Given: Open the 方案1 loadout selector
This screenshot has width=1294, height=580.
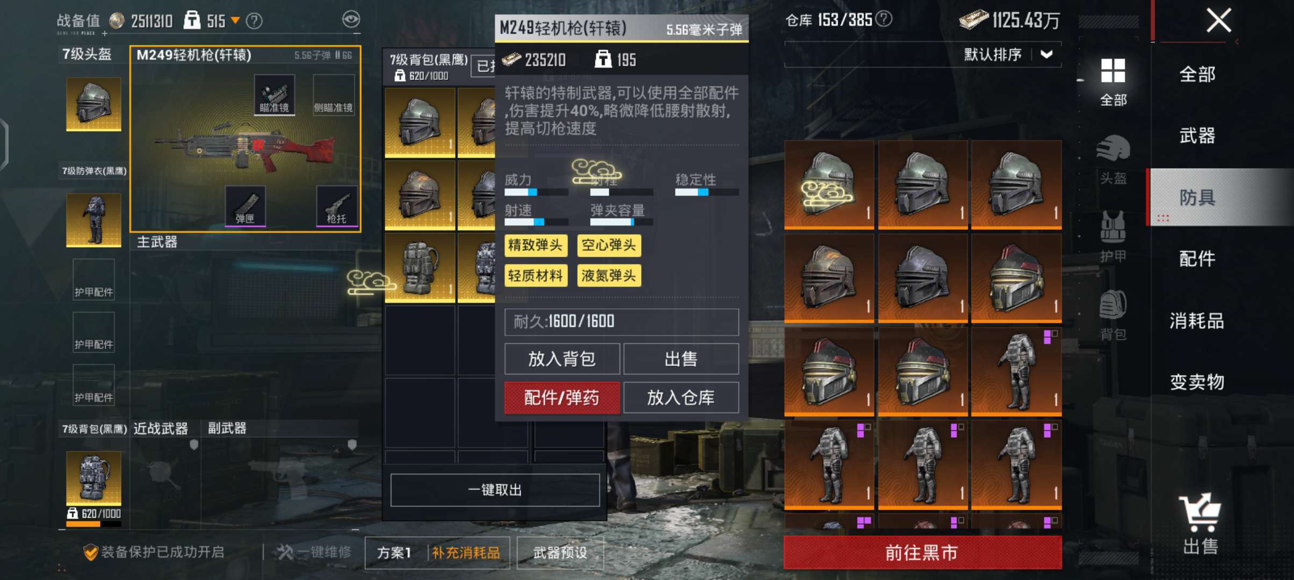Looking at the screenshot, I should (394, 553).
